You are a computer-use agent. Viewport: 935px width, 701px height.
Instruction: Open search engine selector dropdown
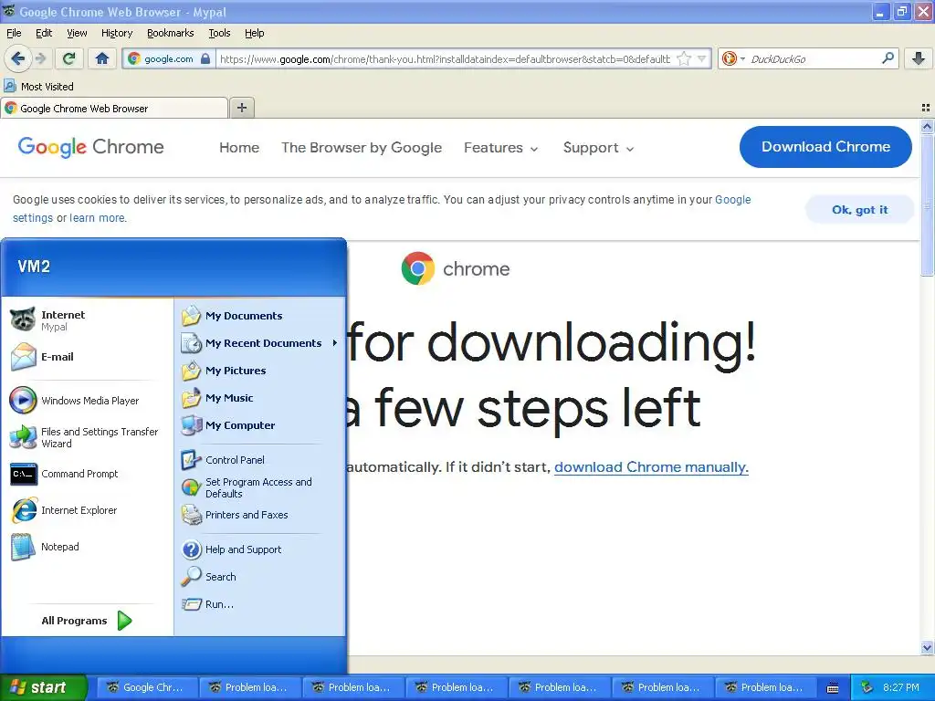(x=733, y=58)
